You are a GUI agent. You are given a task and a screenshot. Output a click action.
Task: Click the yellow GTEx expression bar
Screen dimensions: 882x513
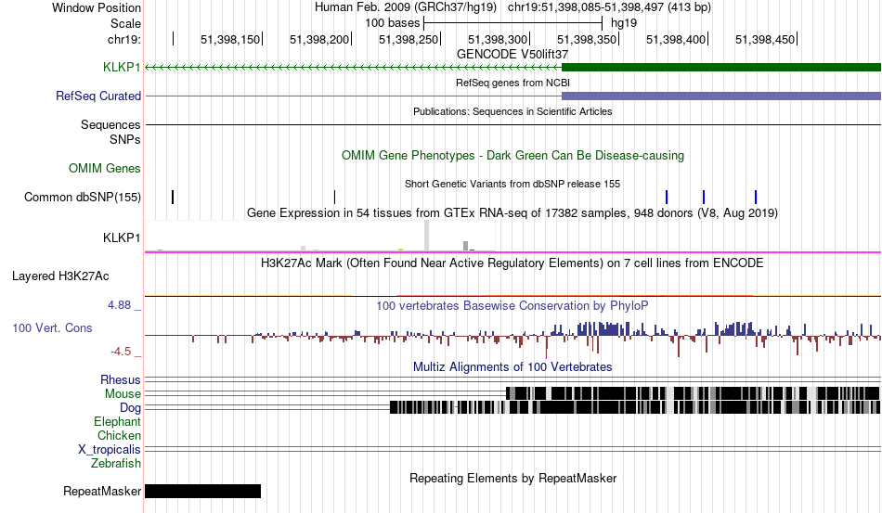click(400, 250)
